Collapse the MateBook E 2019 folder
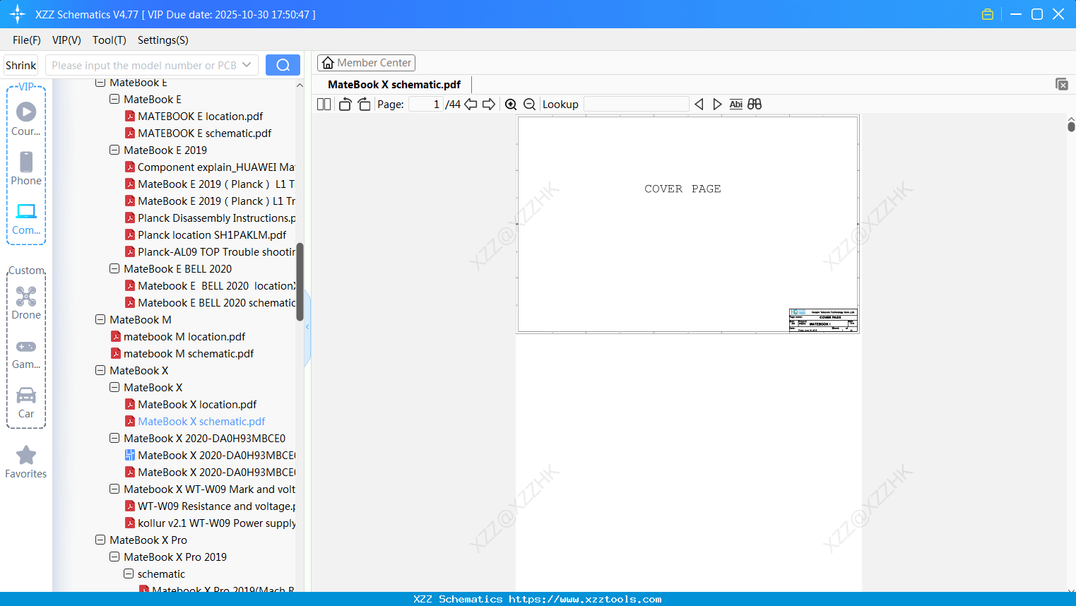This screenshot has width=1076, height=606. pos(114,150)
